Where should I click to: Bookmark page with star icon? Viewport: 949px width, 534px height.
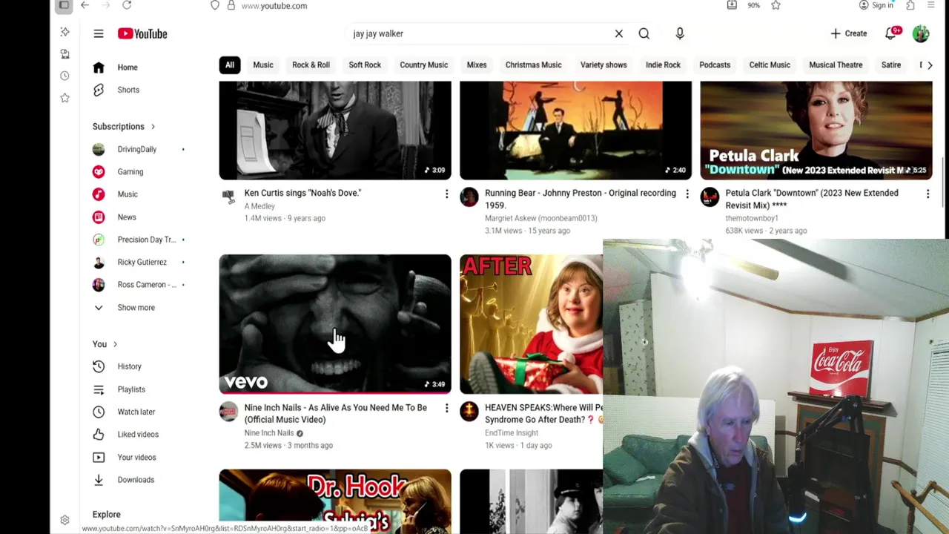coord(776,5)
